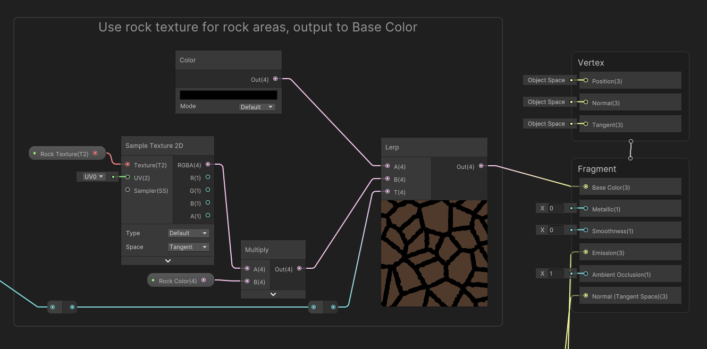Select the A(4) input port on Lerp
The image size is (707, 349).
pyautogui.click(x=388, y=166)
